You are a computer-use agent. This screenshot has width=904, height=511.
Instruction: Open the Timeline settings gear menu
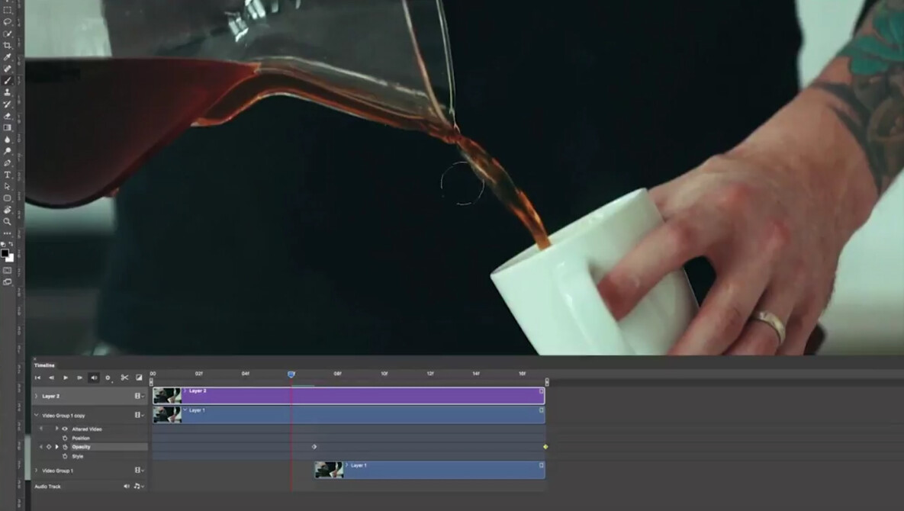107,378
